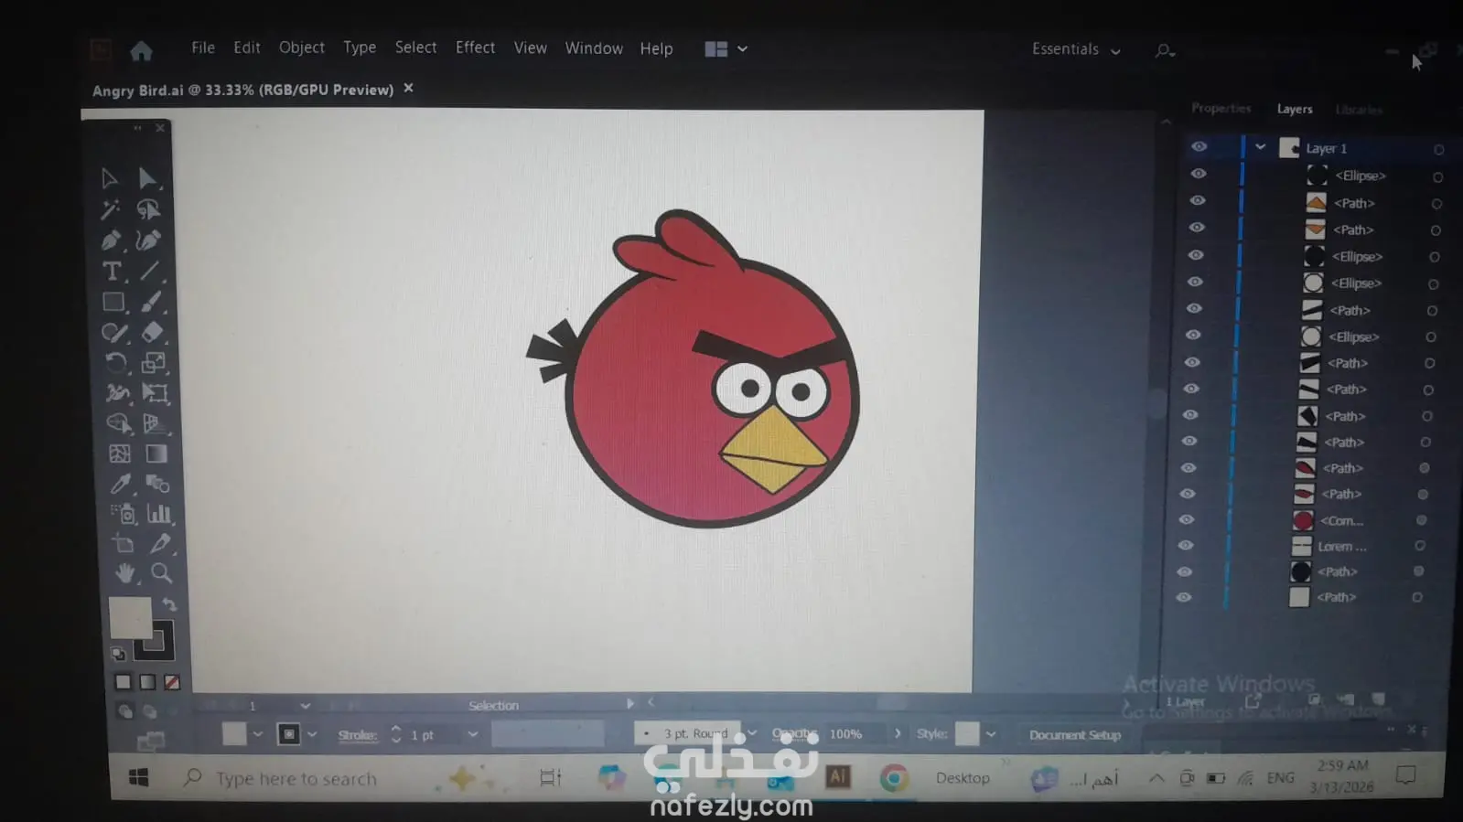Open the search magnifier in top bar
Image resolution: width=1463 pixels, height=822 pixels.
(x=1164, y=51)
